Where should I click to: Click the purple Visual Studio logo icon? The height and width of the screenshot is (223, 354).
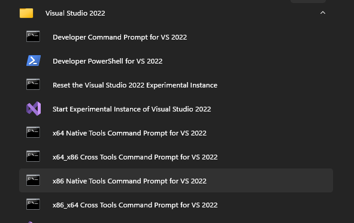(x=34, y=109)
